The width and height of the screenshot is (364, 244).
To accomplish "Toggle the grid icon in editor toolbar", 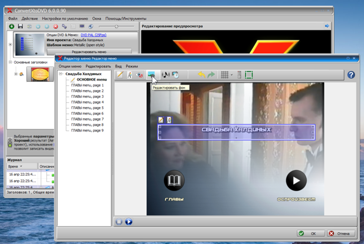I will [x=224, y=75].
